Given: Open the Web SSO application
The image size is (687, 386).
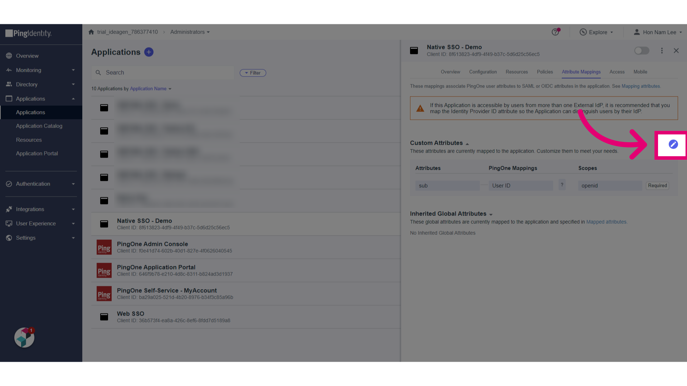Looking at the screenshot, I should pyautogui.click(x=246, y=317).
